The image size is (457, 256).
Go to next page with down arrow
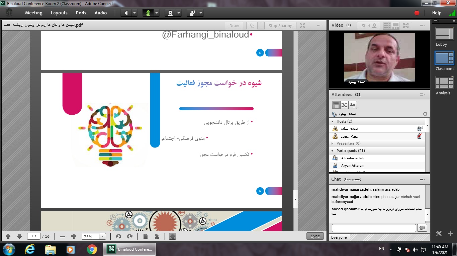click(x=19, y=236)
